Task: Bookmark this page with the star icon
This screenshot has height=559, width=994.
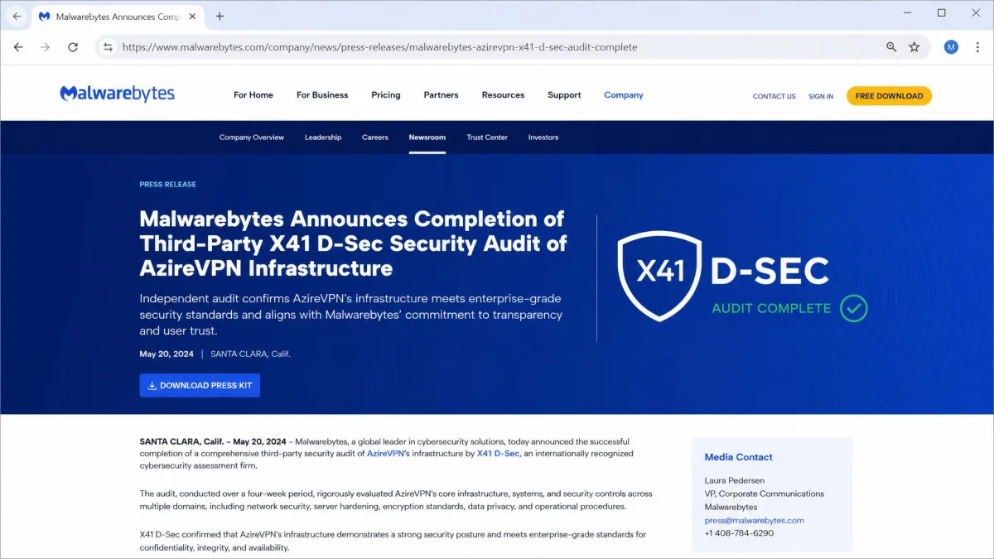Action: [914, 47]
